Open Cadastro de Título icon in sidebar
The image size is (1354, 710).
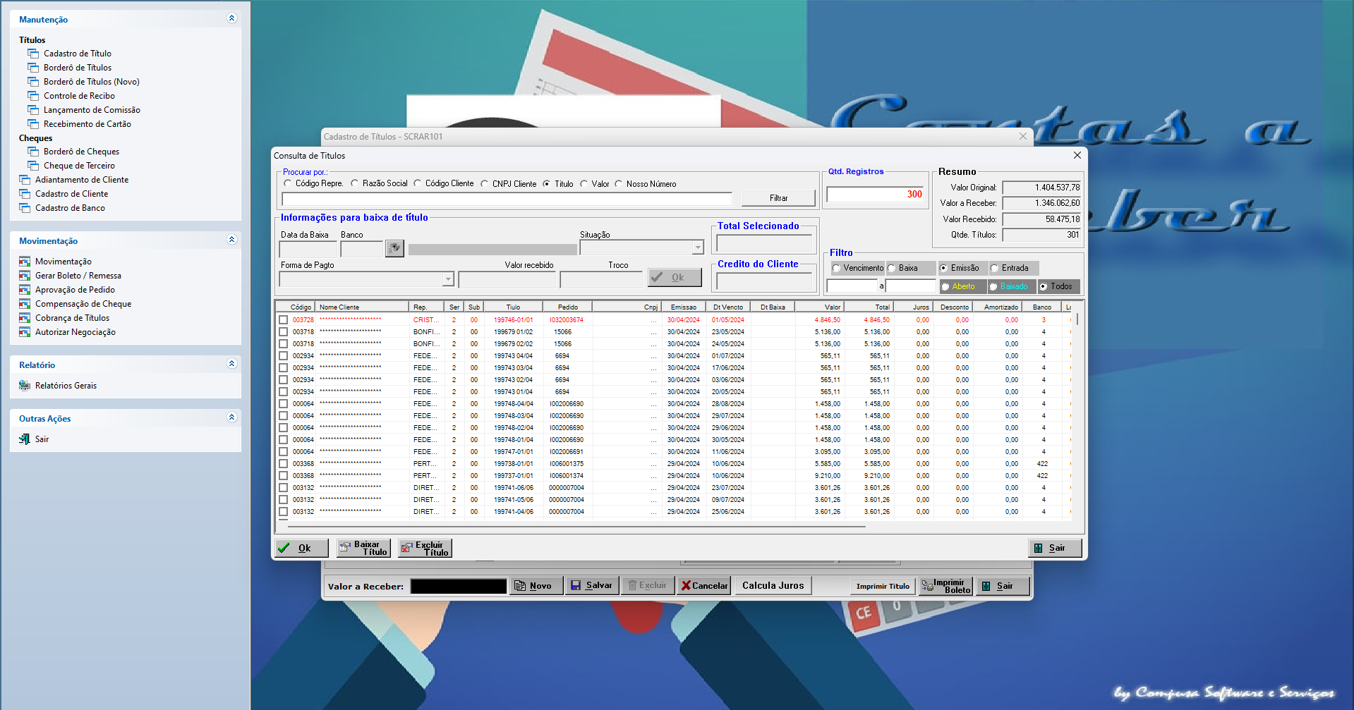click(x=33, y=54)
